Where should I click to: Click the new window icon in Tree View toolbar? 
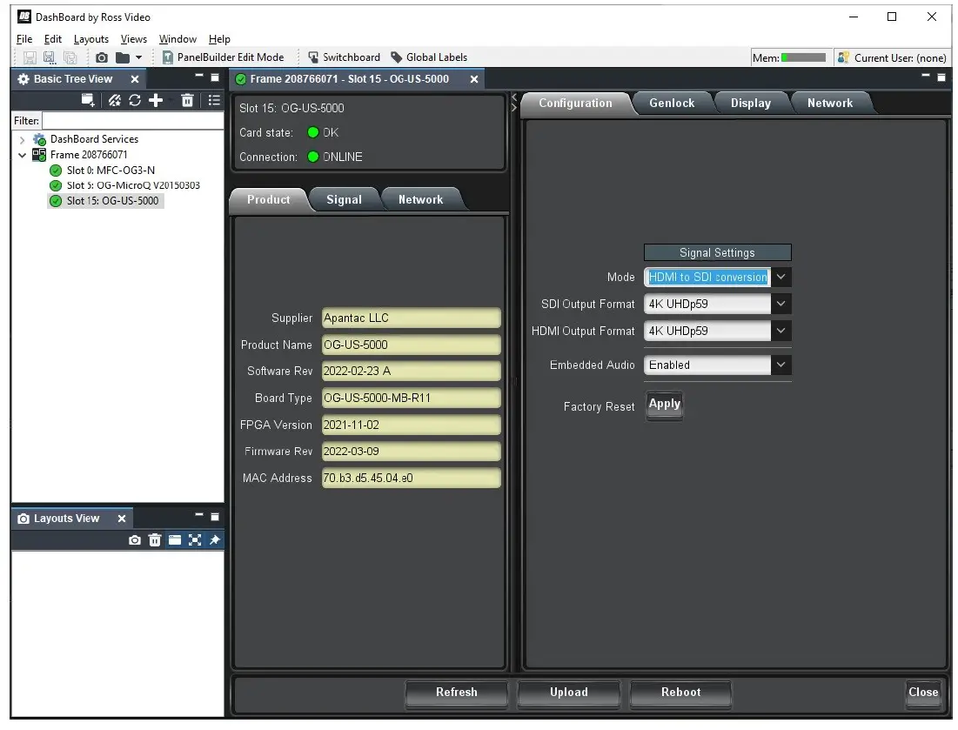(88, 100)
